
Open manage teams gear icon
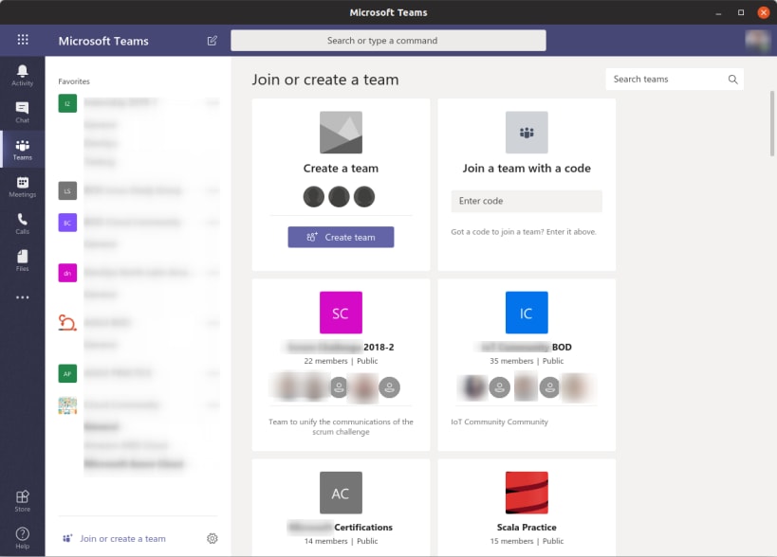point(213,538)
